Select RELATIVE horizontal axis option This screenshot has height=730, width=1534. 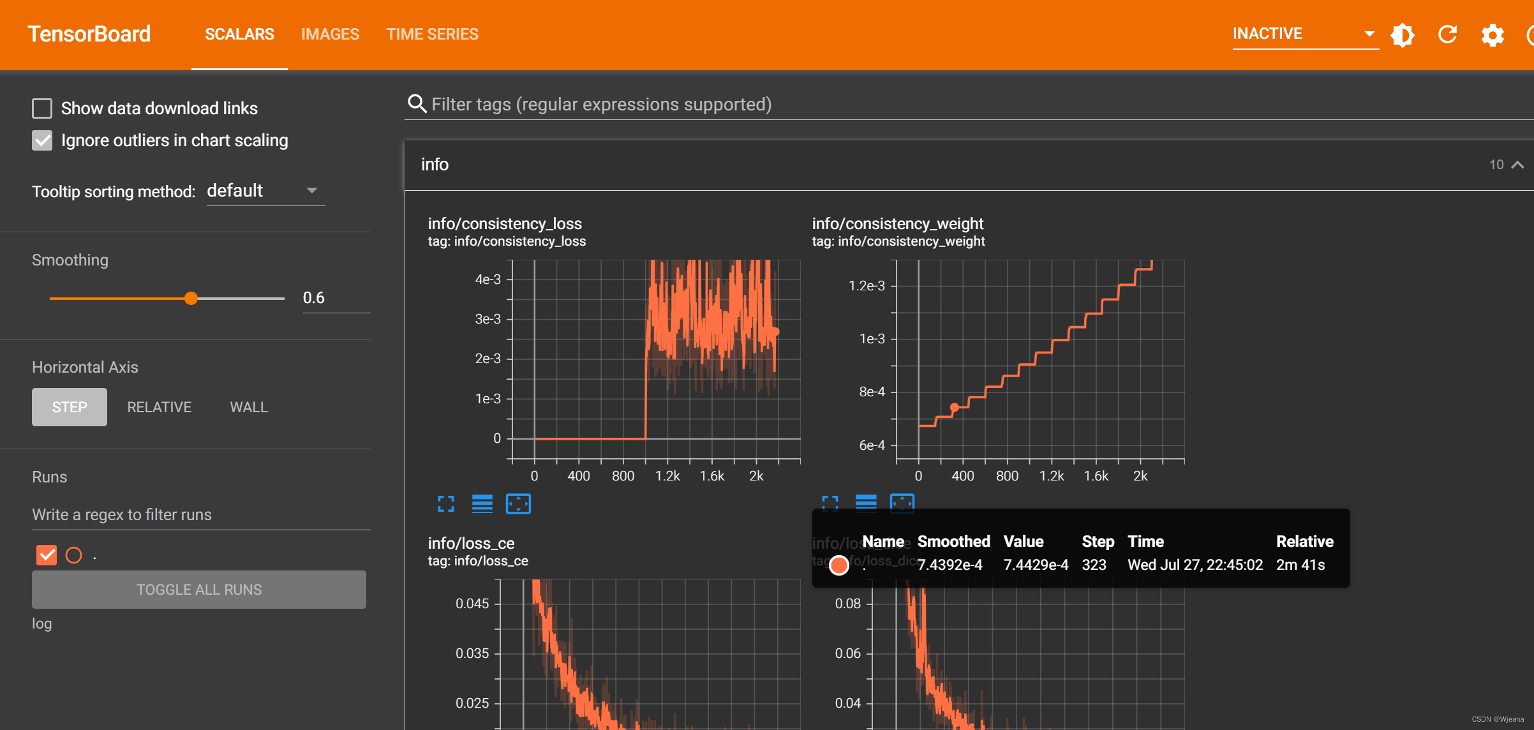point(159,407)
